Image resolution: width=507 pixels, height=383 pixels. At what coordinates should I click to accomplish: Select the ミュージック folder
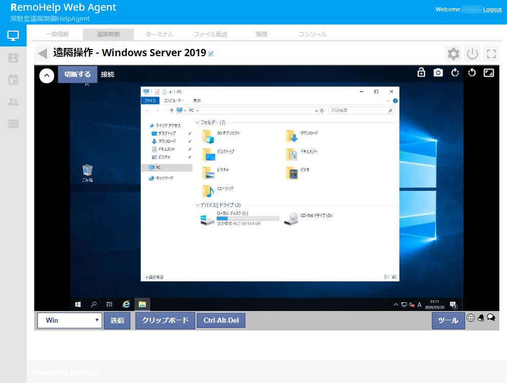coord(218,191)
